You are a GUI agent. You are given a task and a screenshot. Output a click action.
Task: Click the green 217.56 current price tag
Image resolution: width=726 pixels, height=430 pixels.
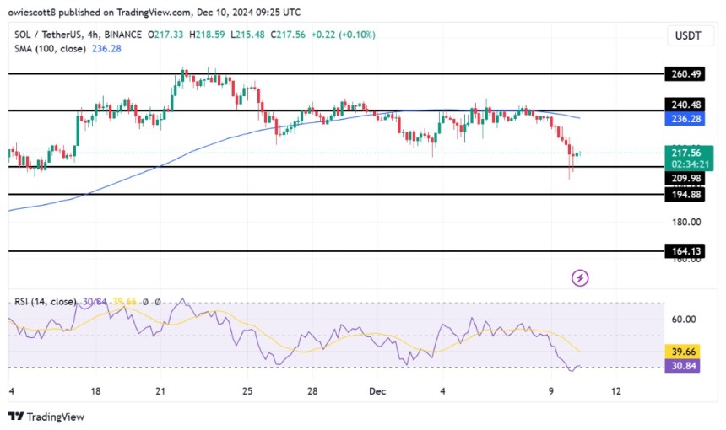click(689, 159)
